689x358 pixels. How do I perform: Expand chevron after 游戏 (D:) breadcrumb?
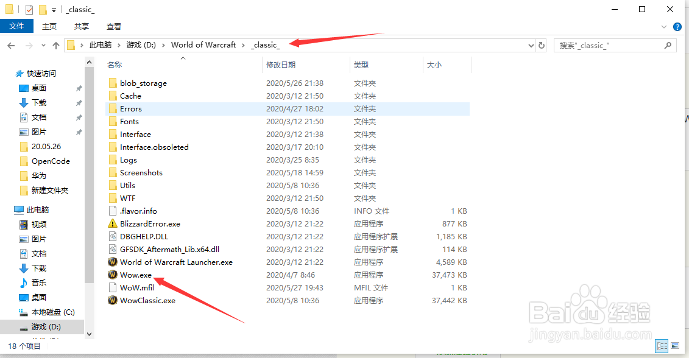click(x=163, y=45)
